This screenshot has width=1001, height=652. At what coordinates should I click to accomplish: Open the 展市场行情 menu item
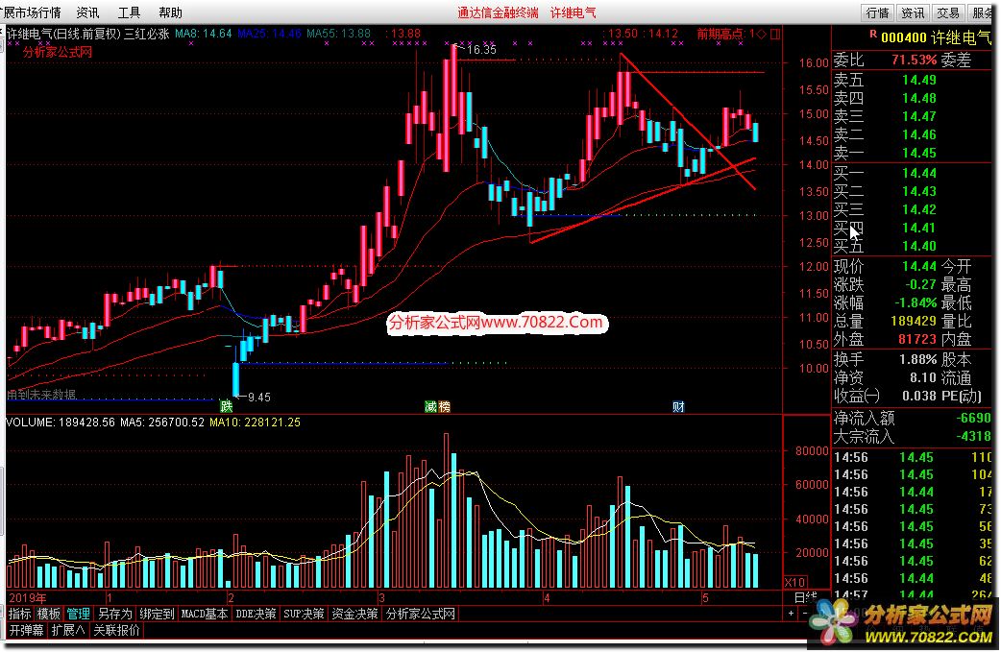coord(31,12)
